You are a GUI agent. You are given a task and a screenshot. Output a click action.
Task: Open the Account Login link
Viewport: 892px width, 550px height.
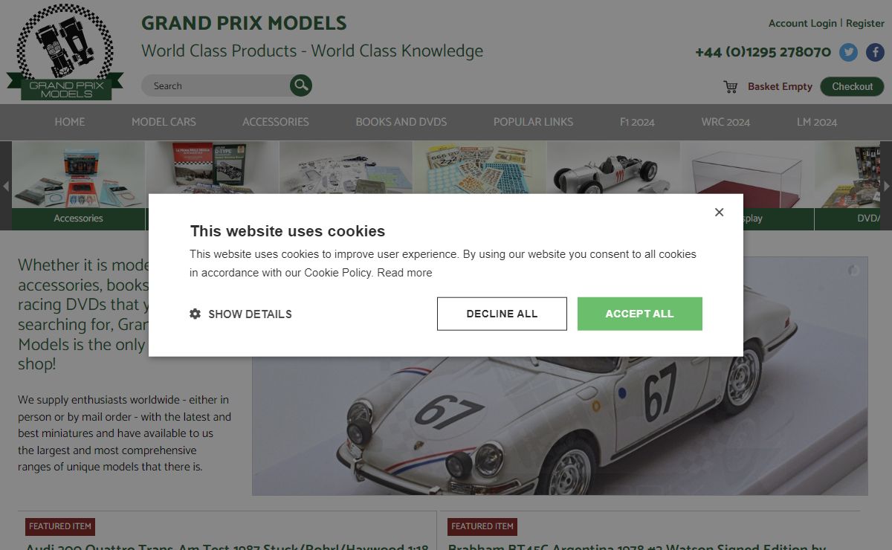803,23
